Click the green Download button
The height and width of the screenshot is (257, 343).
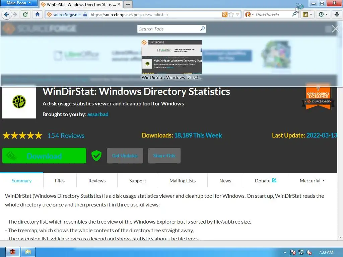coord(44,156)
